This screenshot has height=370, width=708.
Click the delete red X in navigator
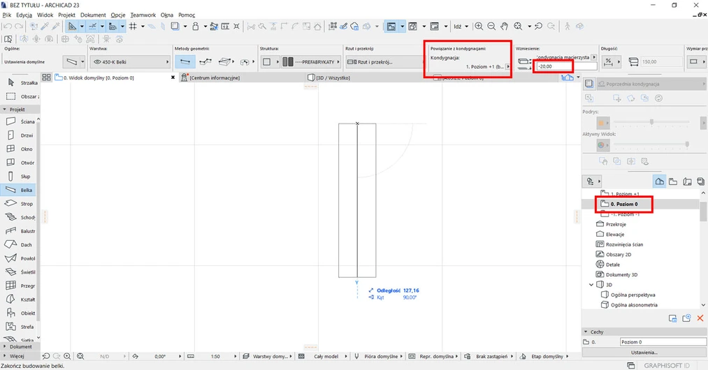point(700,318)
